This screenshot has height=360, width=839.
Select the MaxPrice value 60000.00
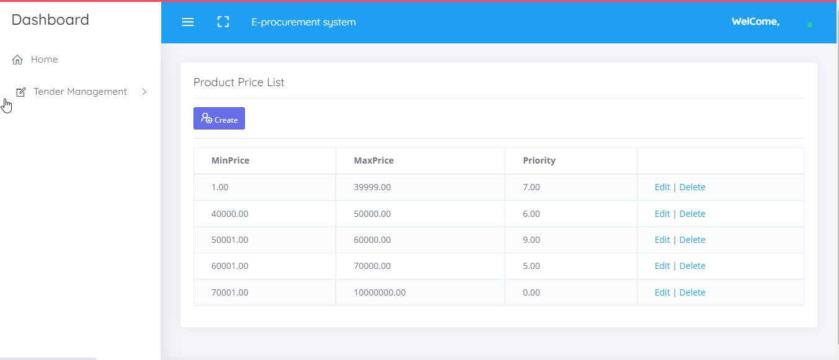372,240
